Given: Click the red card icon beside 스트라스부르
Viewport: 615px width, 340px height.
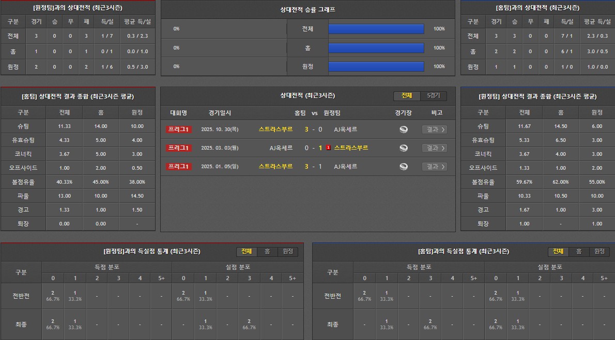Looking at the screenshot, I should point(328,148).
